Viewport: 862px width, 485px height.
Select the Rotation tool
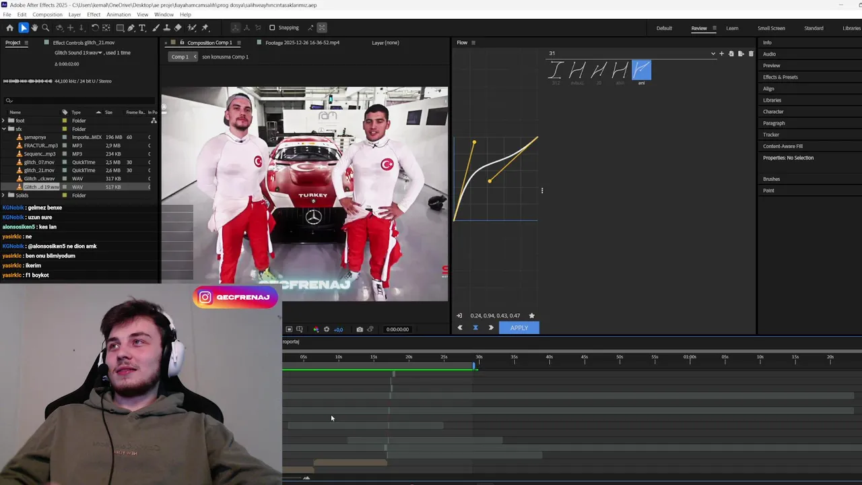95,28
